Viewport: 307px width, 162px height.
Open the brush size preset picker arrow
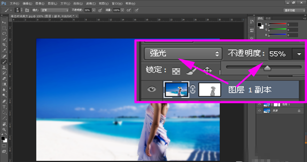pyautogui.click(x=21, y=10)
